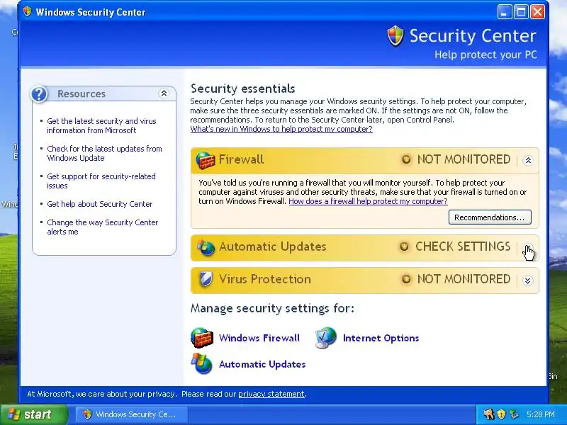Screen dimensions: 567x425
Task: Click the CHECK SETTINGS status text
Action: 463,246
